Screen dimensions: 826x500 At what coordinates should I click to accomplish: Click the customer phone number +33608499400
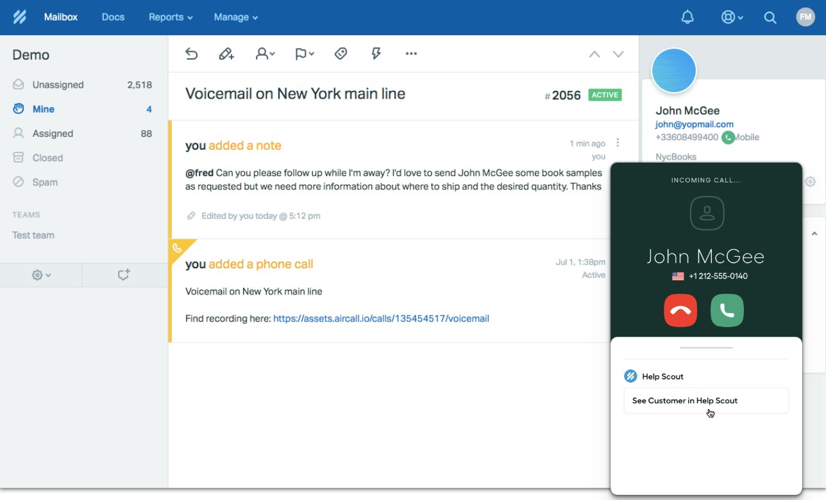[x=687, y=137]
